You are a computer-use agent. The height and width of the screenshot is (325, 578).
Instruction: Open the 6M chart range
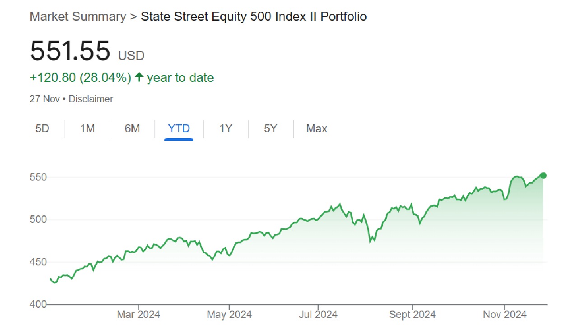coord(132,129)
